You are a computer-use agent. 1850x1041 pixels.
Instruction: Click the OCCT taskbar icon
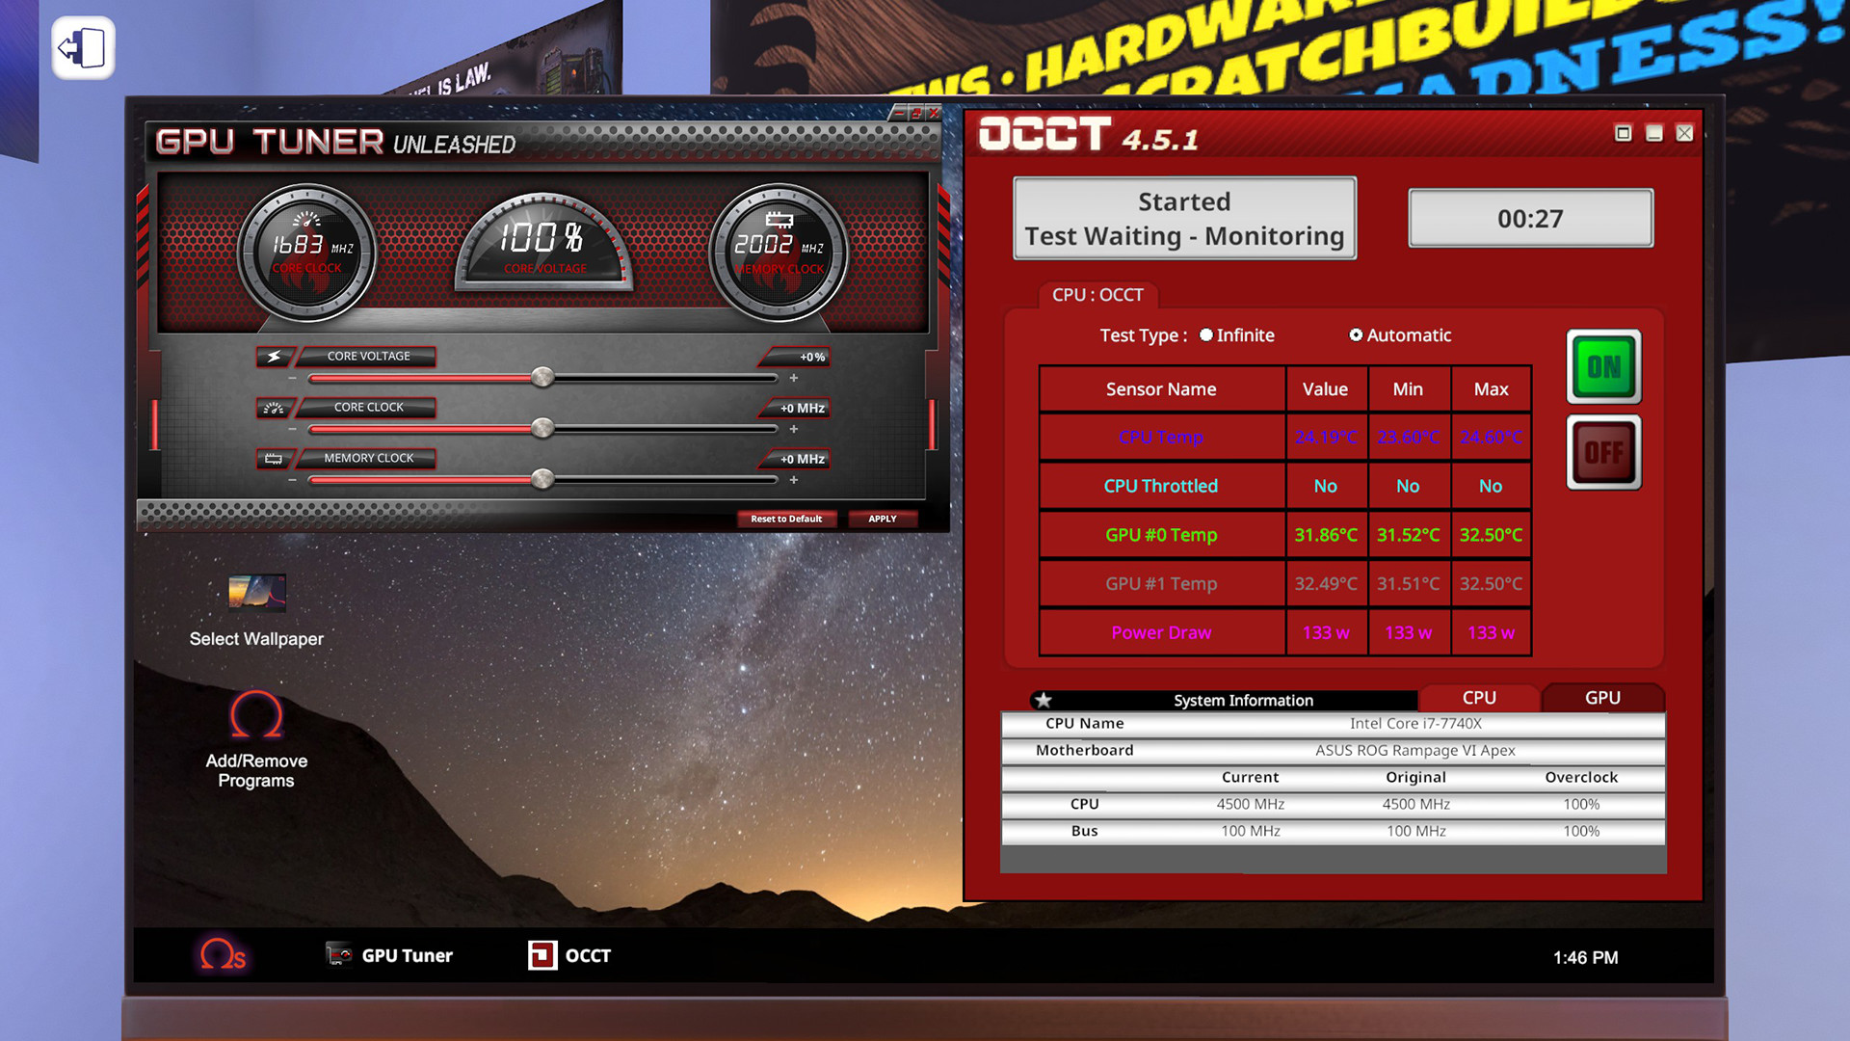click(569, 954)
